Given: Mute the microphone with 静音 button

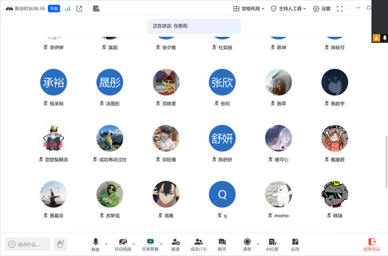Looking at the screenshot, I should pyautogui.click(x=95, y=243).
